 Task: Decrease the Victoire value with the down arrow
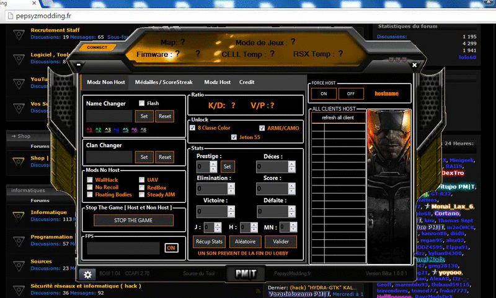pos(231,214)
